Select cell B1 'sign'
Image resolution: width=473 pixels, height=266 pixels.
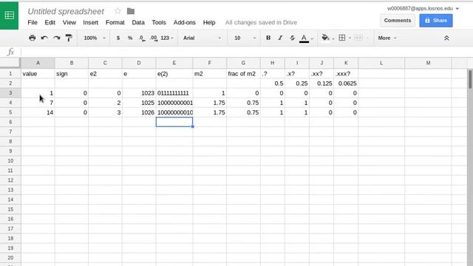(72, 74)
